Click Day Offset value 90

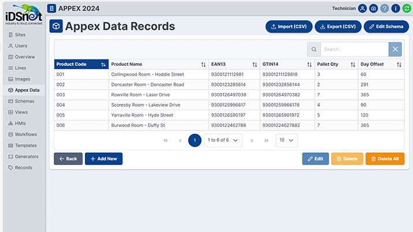click(x=363, y=105)
